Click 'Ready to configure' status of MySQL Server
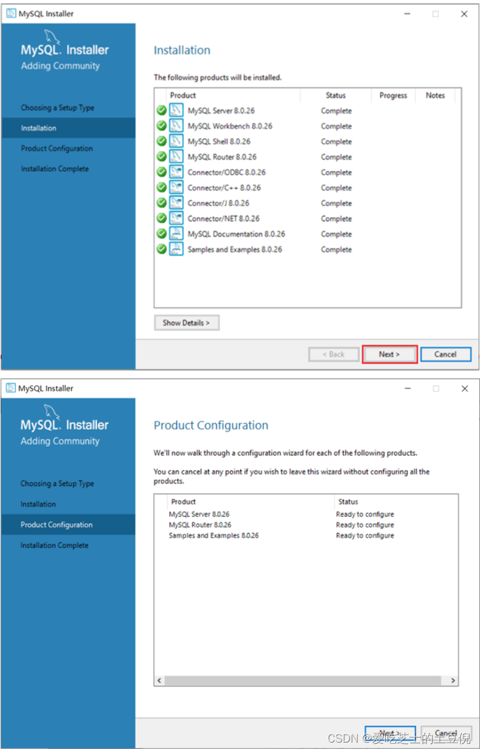The image size is (480, 750). click(365, 514)
